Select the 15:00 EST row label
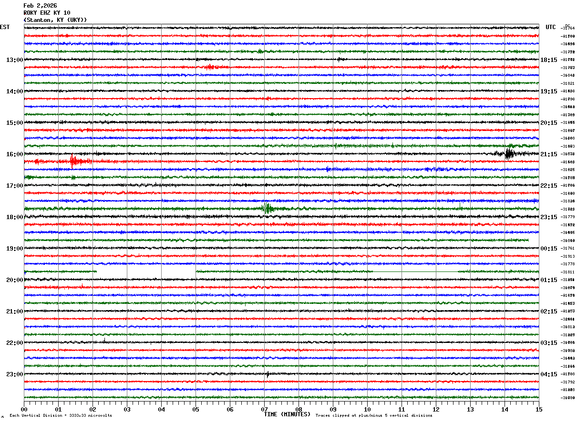This screenshot has height=422, width=577. pos(14,123)
